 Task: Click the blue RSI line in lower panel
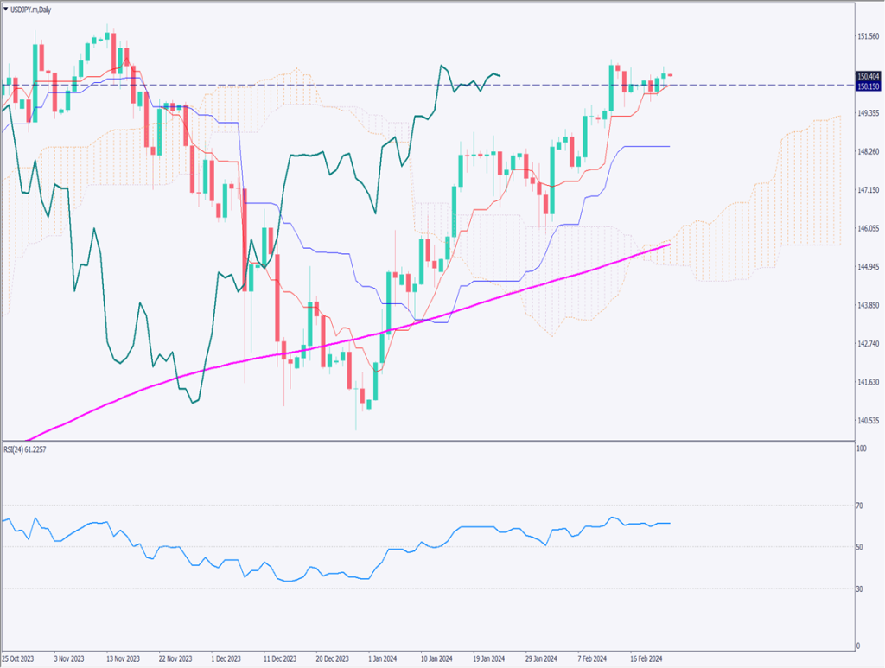tap(484, 526)
